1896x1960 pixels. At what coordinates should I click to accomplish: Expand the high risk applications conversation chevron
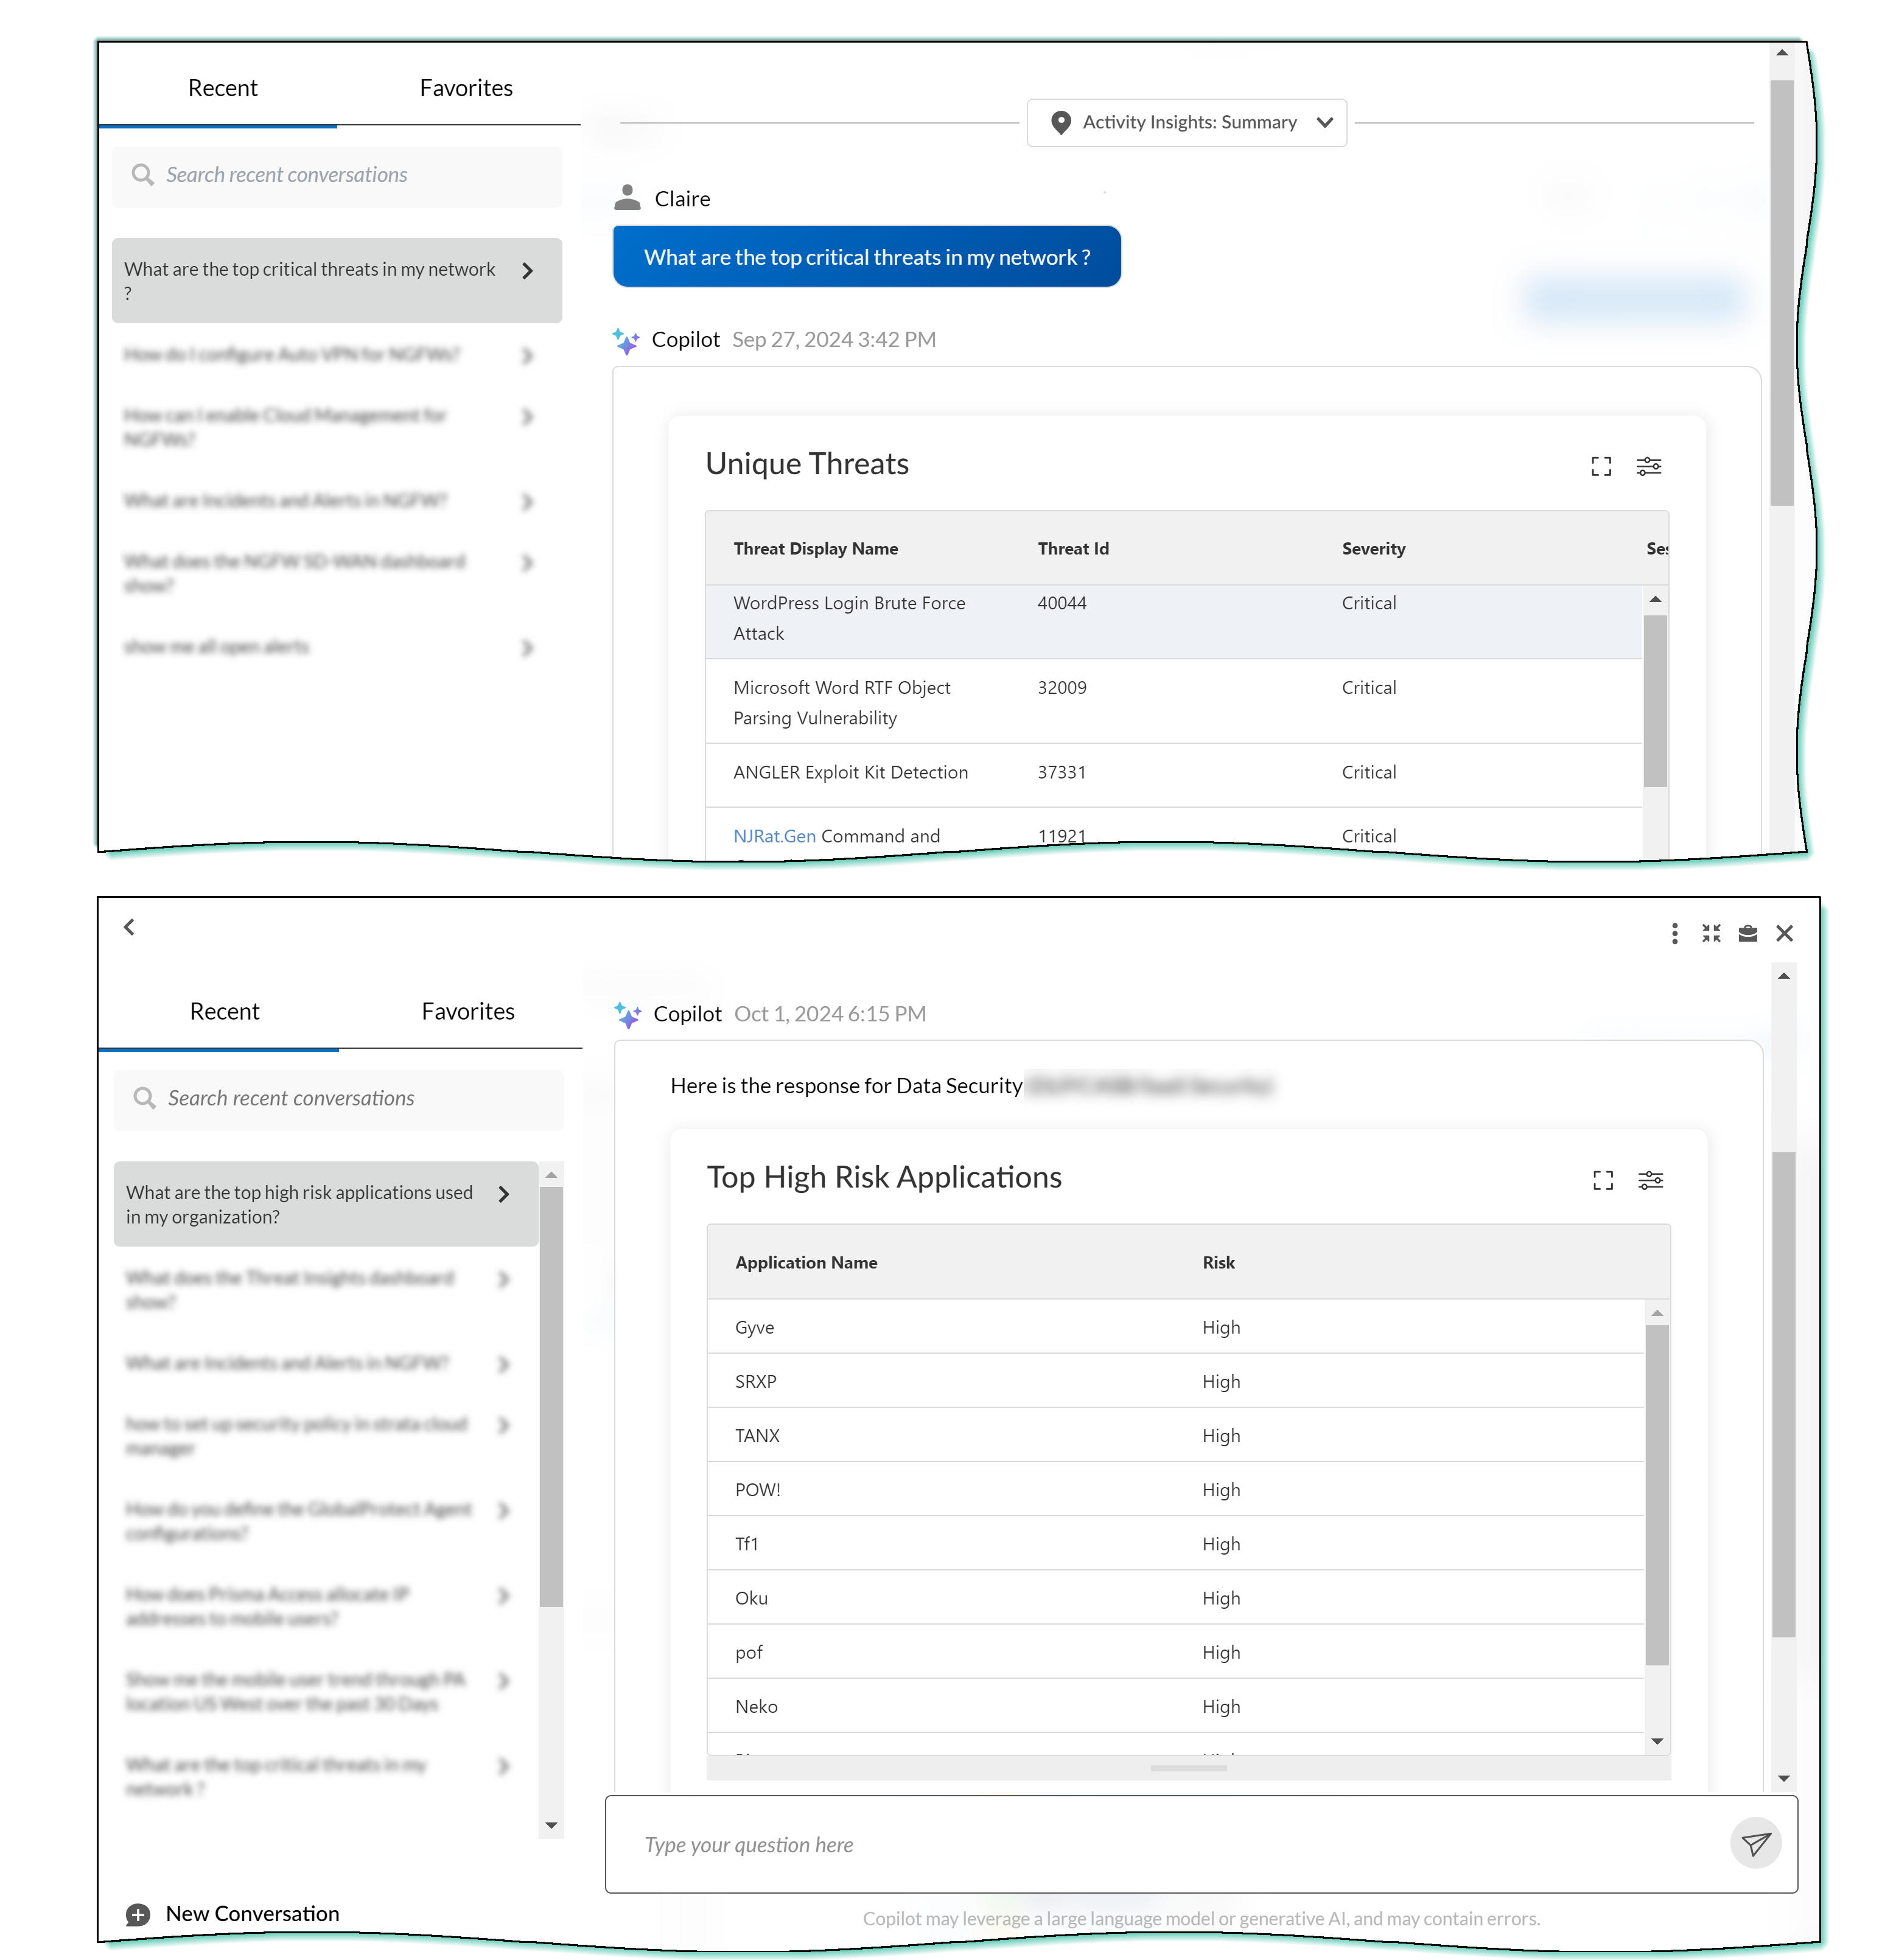coord(503,1194)
